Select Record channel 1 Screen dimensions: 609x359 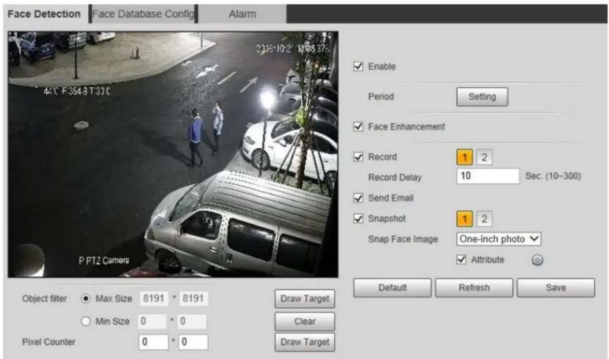click(465, 157)
